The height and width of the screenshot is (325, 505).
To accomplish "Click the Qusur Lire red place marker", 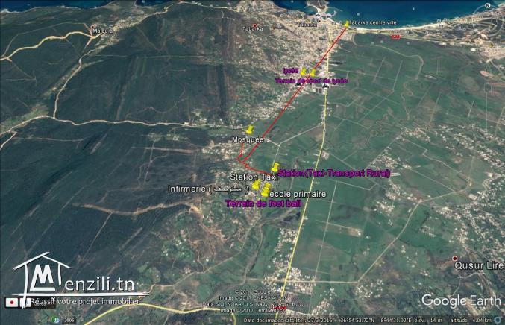I will click(x=455, y=259).
